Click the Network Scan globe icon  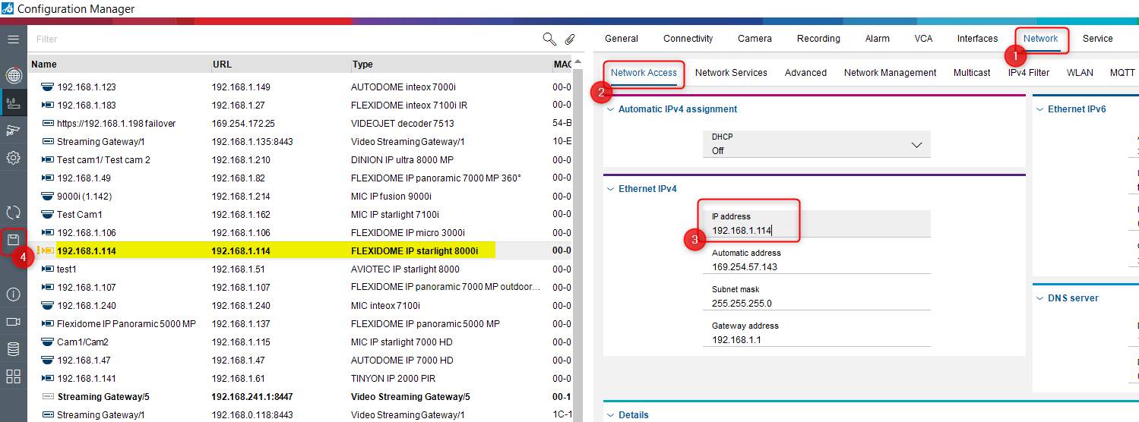13,75
